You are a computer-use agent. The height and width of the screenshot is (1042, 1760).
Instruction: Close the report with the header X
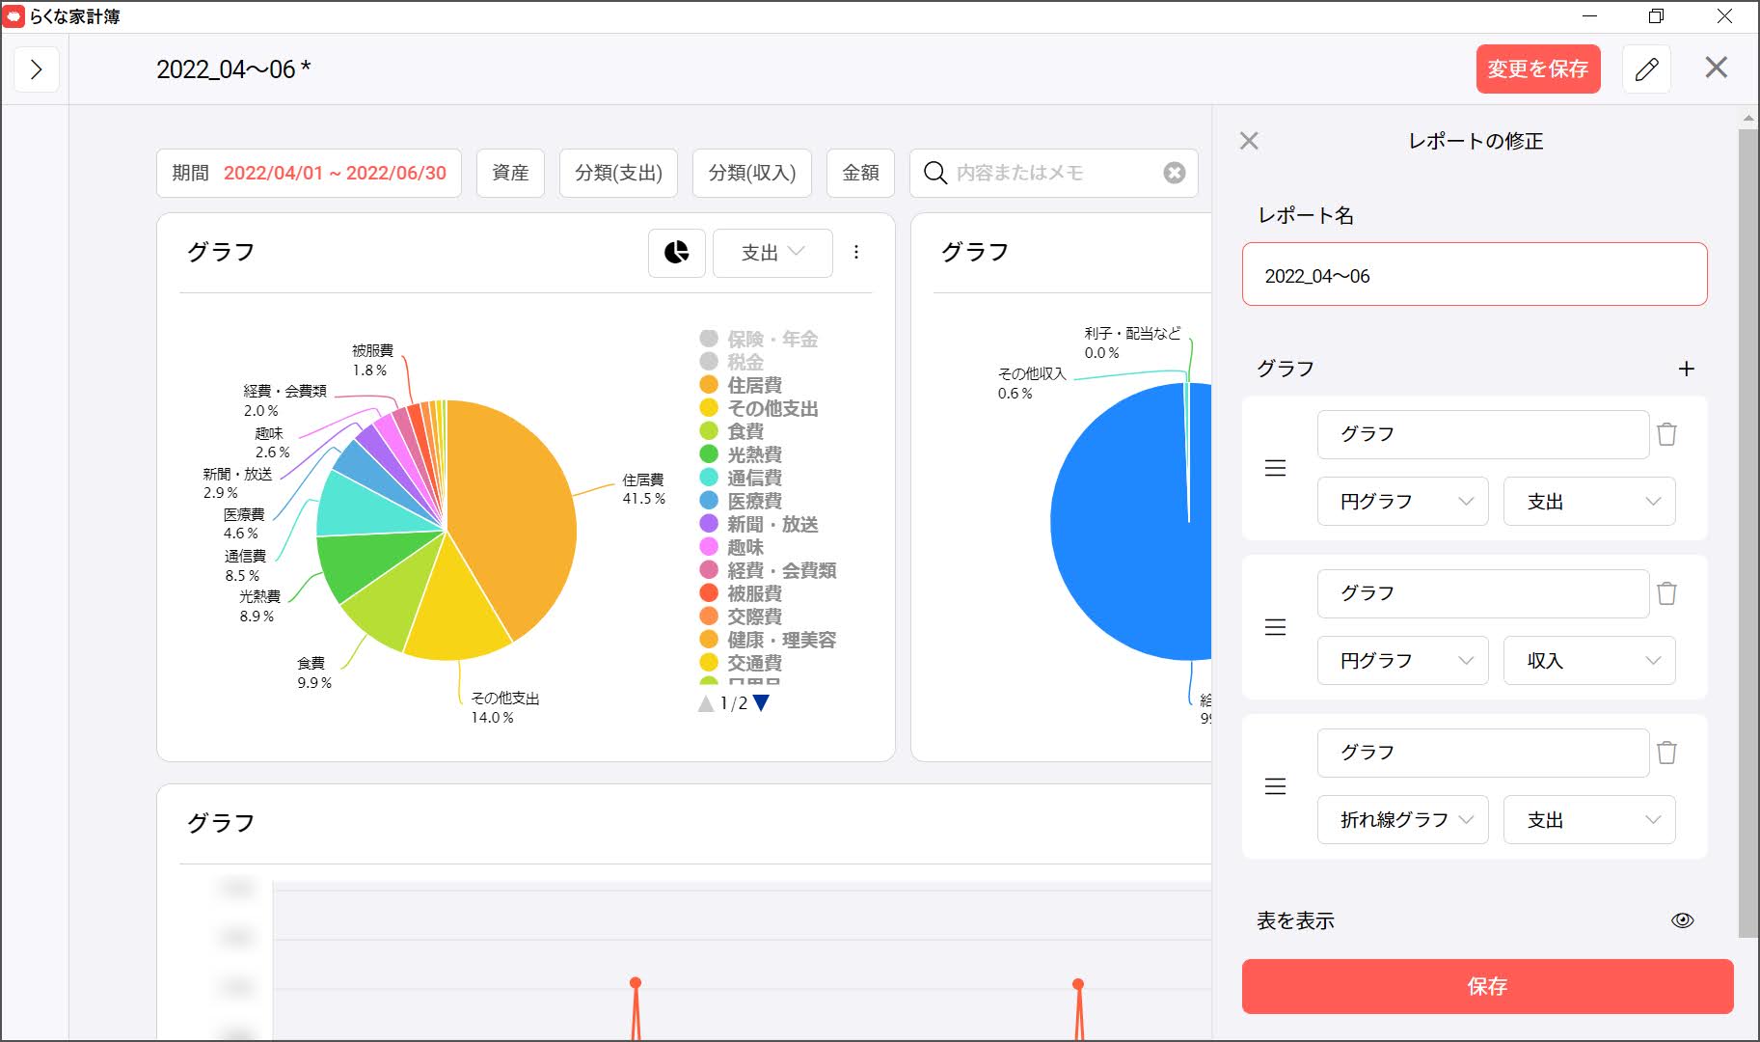[x=1716, y=68]
